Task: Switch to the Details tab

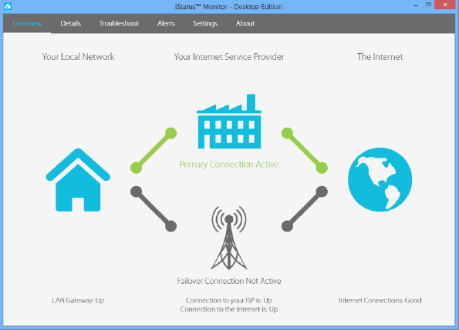Action: click(70, 24)
